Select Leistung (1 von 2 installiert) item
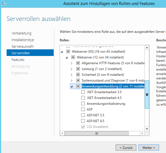Screen dimensions: 166x153 [102, 69]
